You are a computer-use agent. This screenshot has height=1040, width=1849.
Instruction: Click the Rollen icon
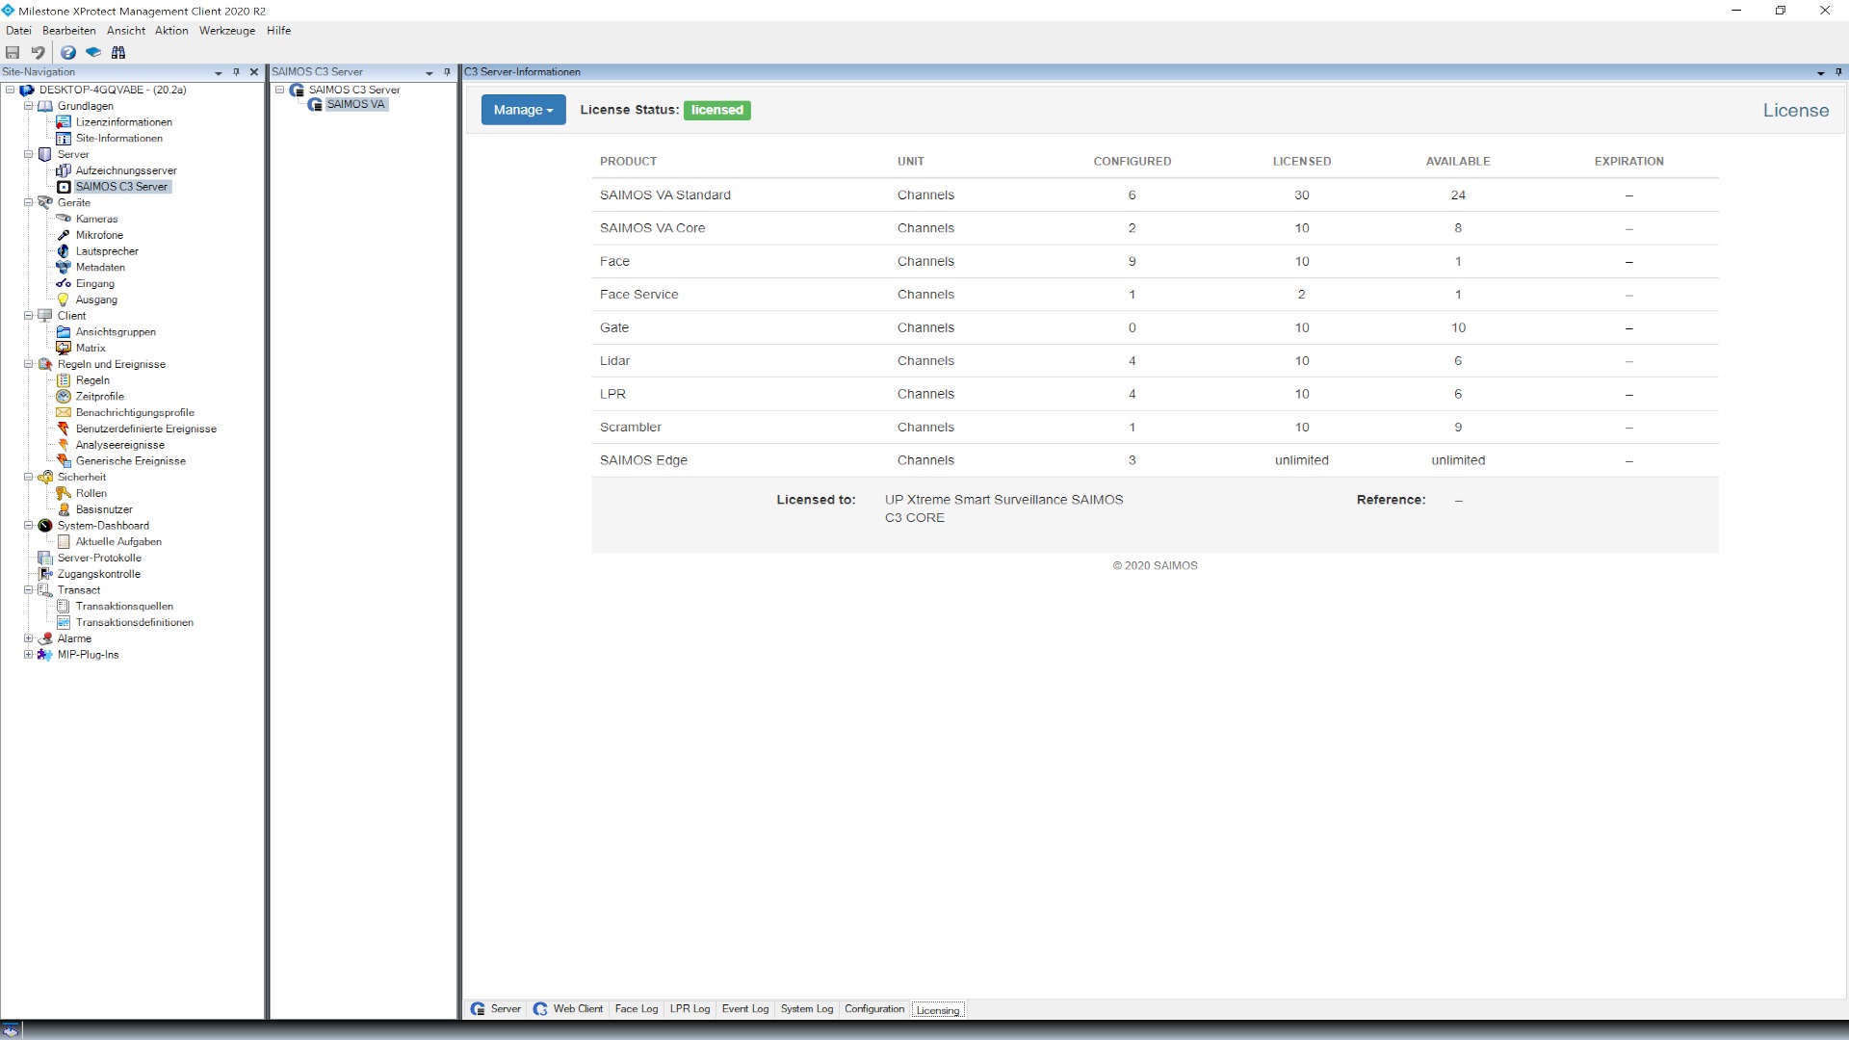tap(64, 493)
